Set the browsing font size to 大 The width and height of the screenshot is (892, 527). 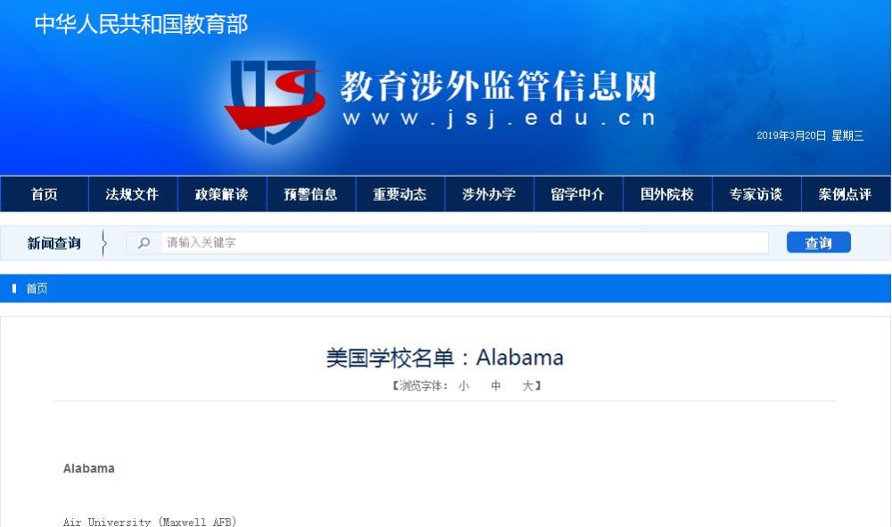pos(528,386)
